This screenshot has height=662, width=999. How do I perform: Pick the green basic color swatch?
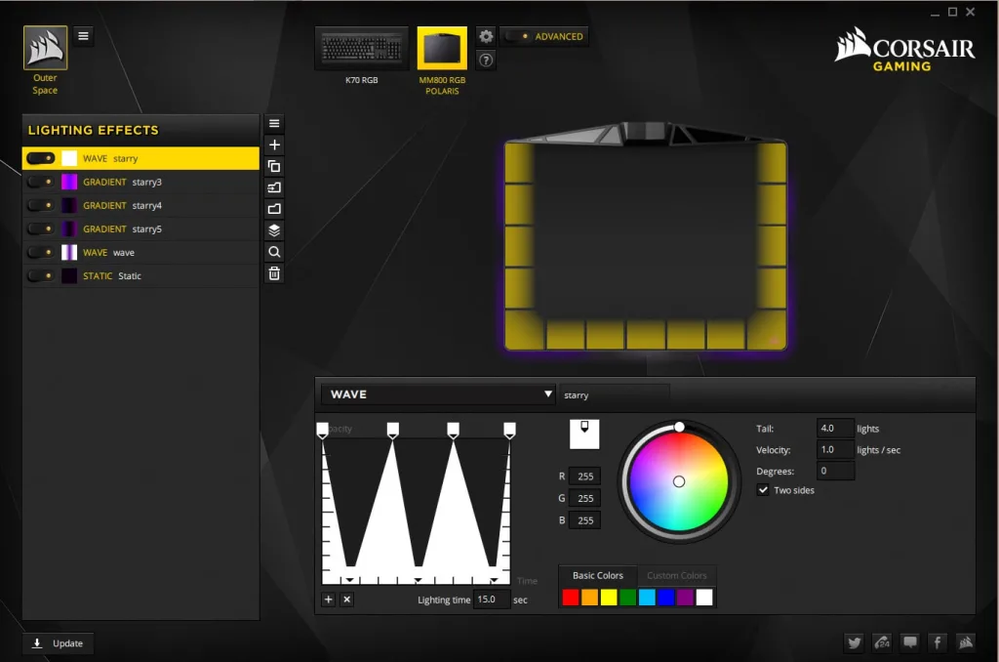[x=628, y=597]
